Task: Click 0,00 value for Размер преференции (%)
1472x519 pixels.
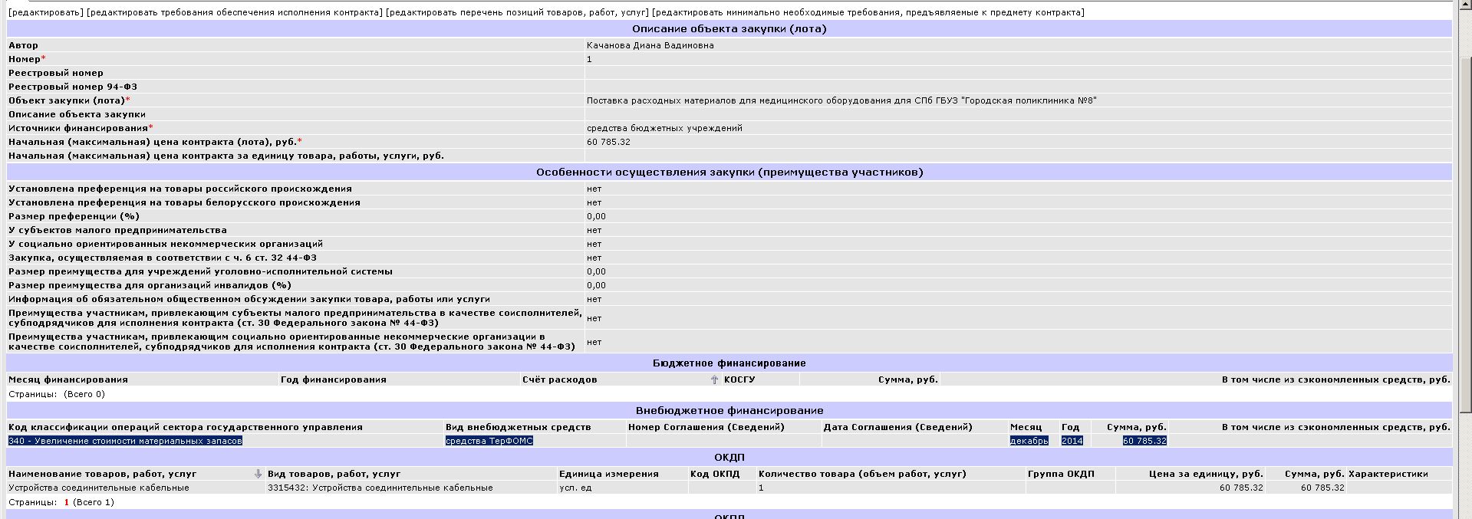Action: click(x=597, y=216)
